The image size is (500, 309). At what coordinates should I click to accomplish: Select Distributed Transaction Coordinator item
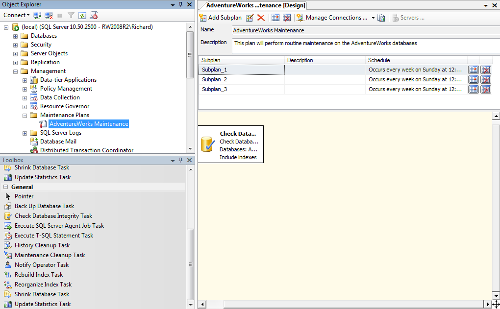pyautogui.click(x=87, y=150)
